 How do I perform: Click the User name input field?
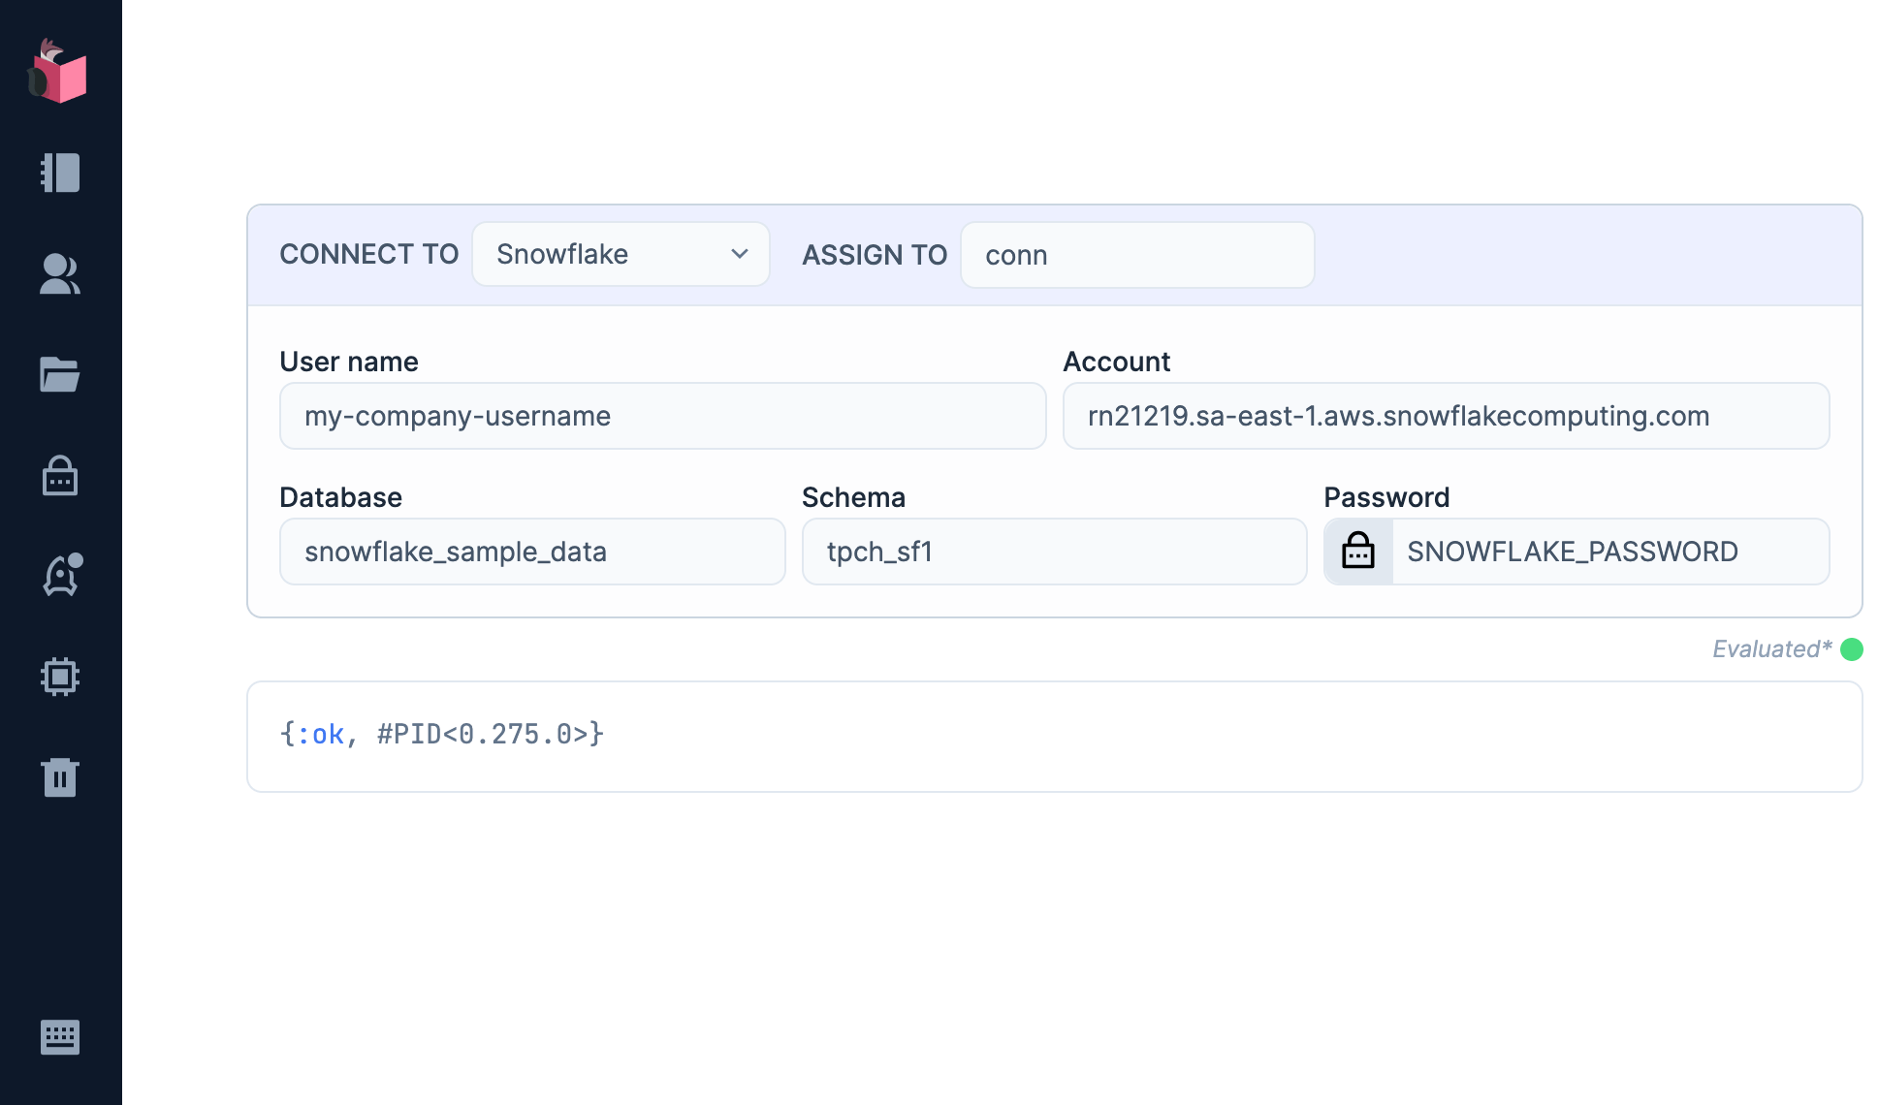663,416
